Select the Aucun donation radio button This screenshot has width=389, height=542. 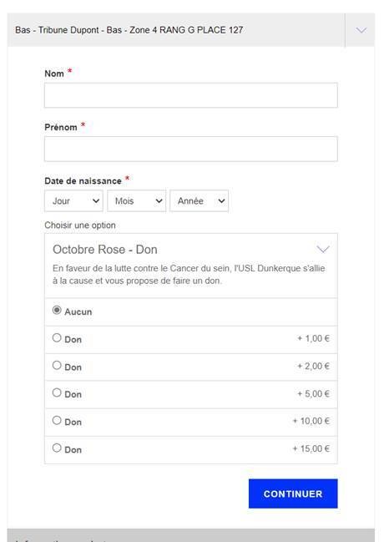57,310
